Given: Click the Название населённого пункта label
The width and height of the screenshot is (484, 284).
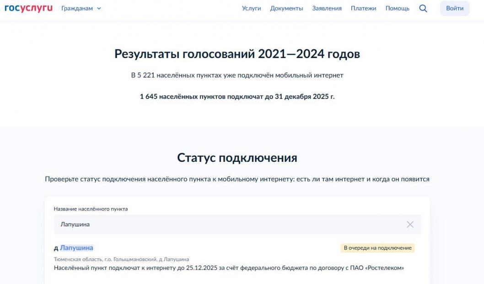Looking at the screenshot, I should pos(91,209).
